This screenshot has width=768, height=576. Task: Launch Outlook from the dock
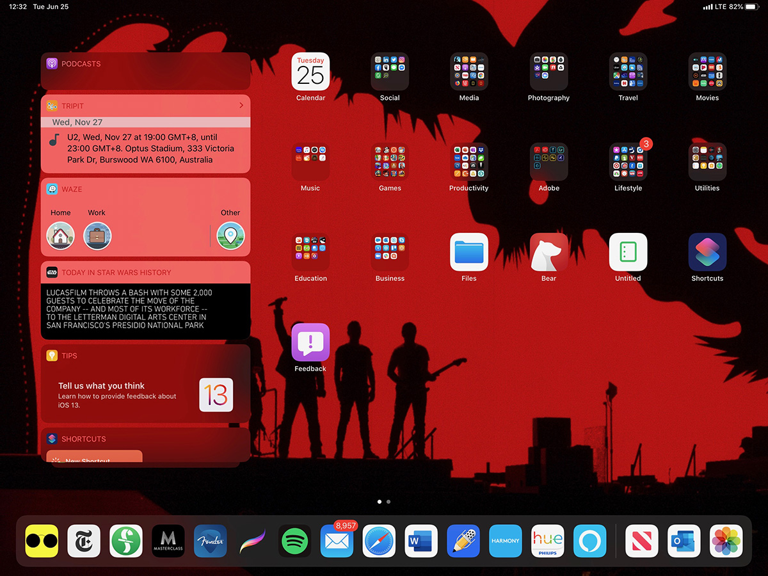coord(684,541)
